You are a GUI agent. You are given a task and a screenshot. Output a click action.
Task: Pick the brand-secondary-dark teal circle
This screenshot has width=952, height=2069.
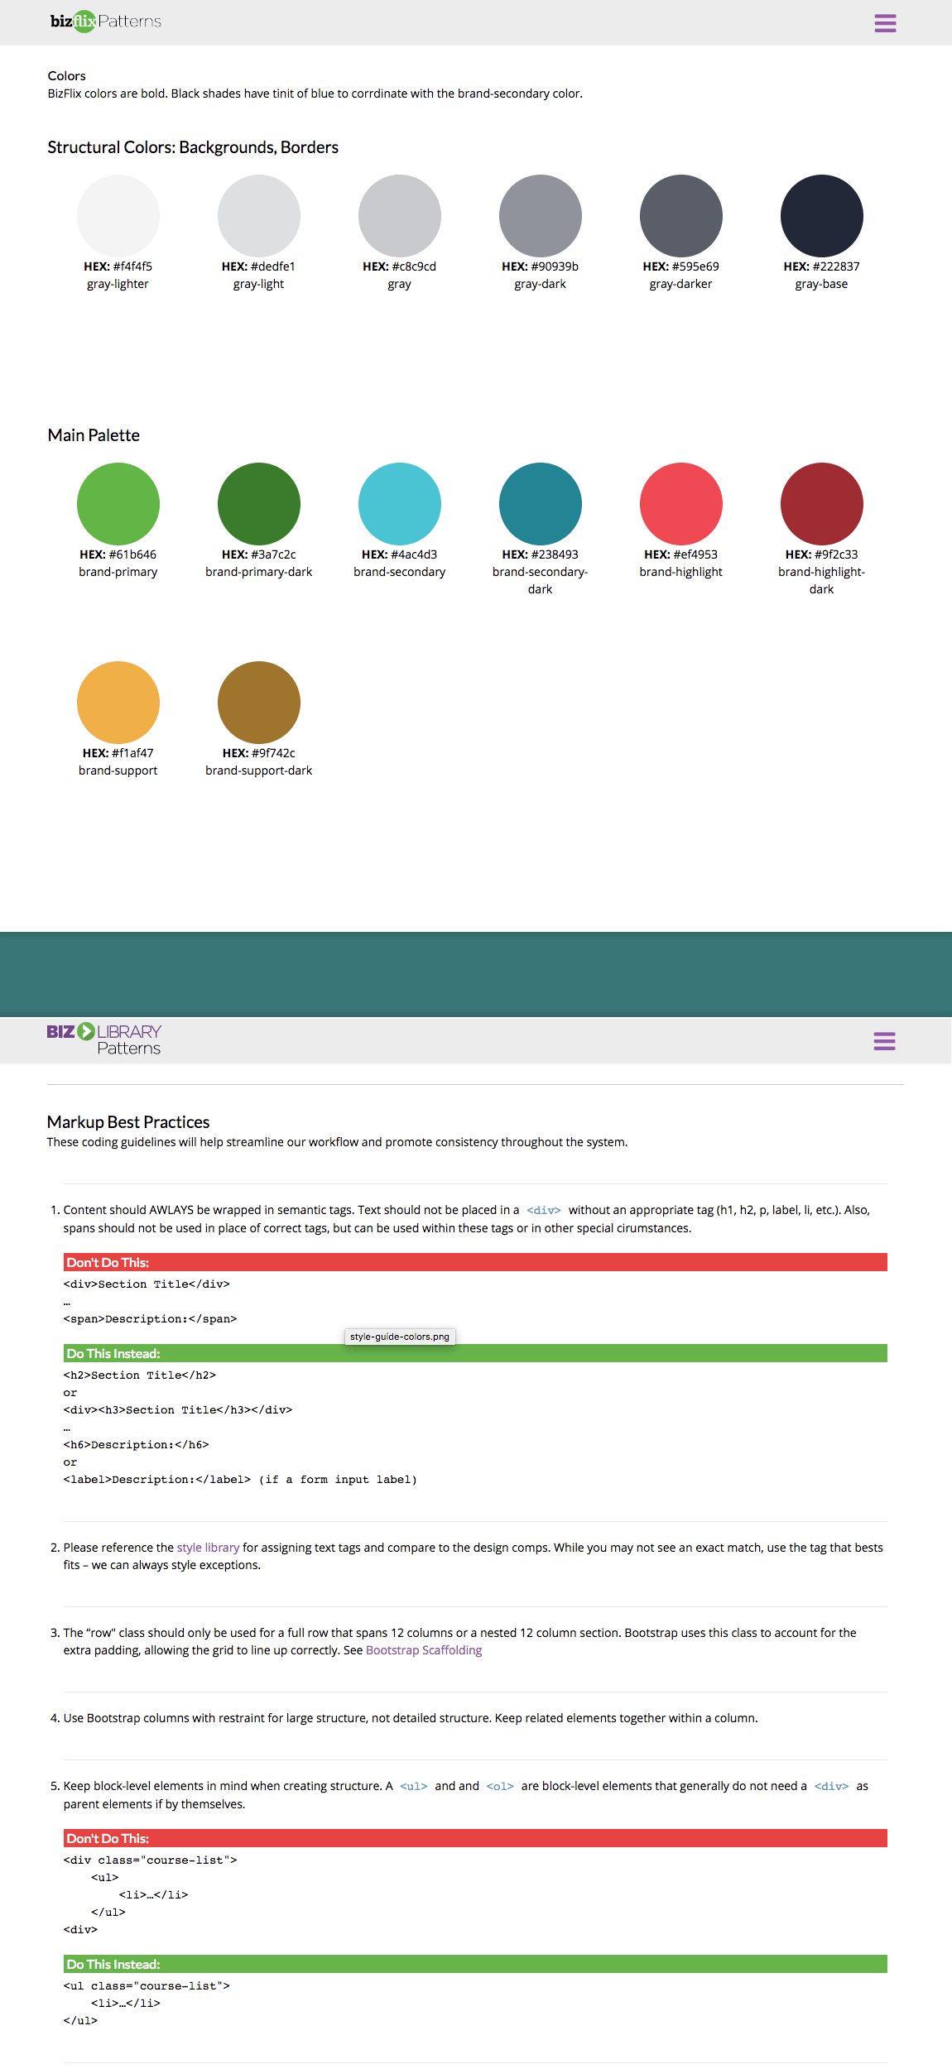pos(541,504)
